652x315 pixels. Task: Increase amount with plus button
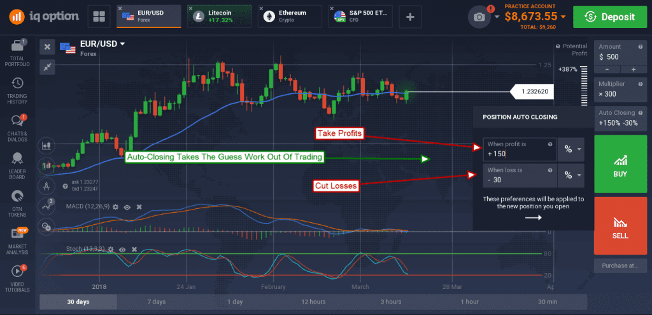pyautogui.click(x=634, y=69)
